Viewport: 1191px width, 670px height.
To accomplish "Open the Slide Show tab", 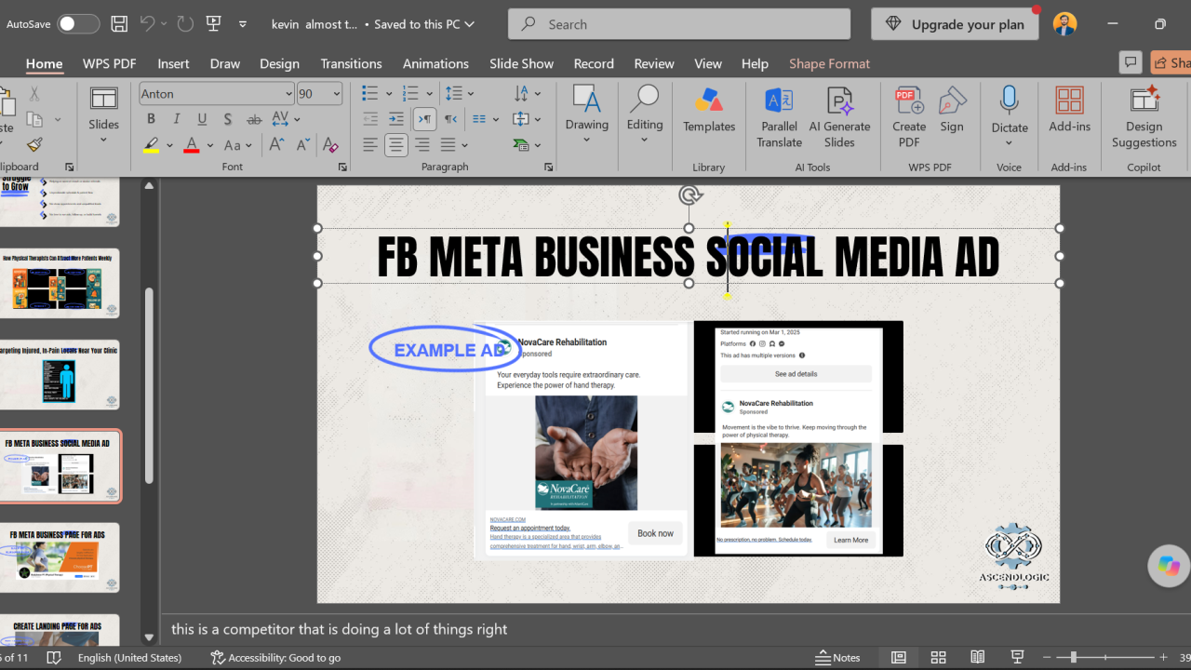I will tap(521, 63).
